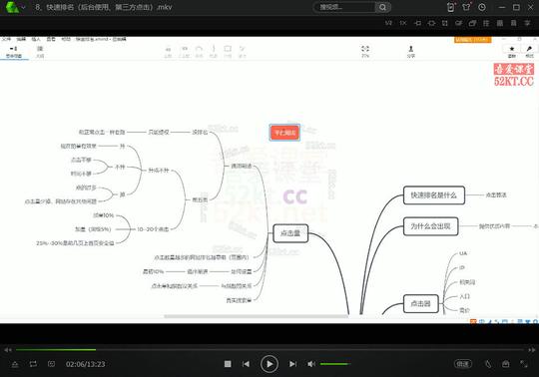The width and height of the screenshot is (539, 377).
Task: Go to the previous video
Action: click(x=246, y=364)
